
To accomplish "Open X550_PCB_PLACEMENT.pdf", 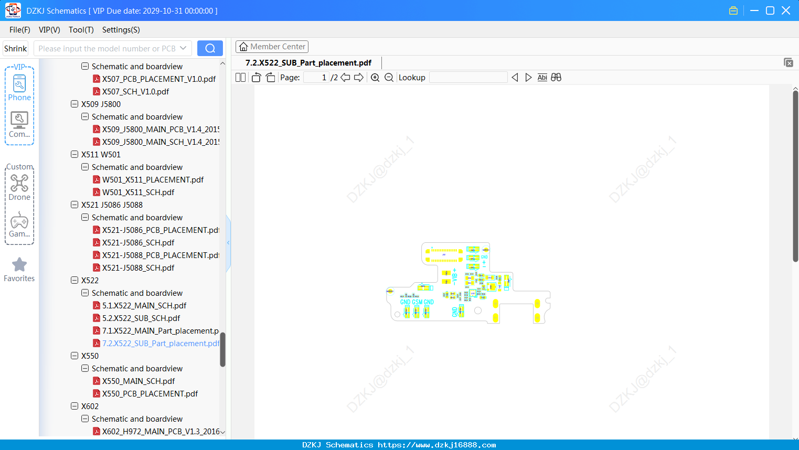I will coord(150,393).
